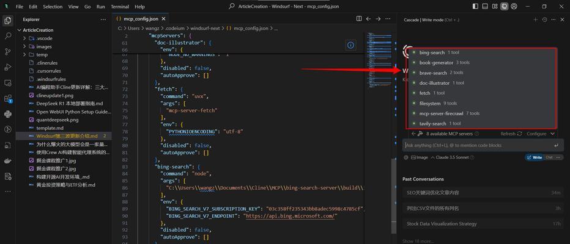The height and width of the screenshot is (244, 570).
Task: Open Cascade panel more options
Action: pos(553,20)
